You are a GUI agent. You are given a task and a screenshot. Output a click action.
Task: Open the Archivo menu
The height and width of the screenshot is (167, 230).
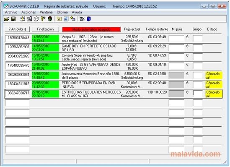coord(11,12)
